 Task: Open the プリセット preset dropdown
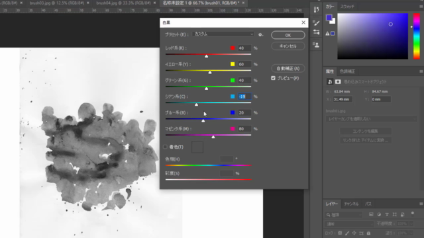coord(223,34)
